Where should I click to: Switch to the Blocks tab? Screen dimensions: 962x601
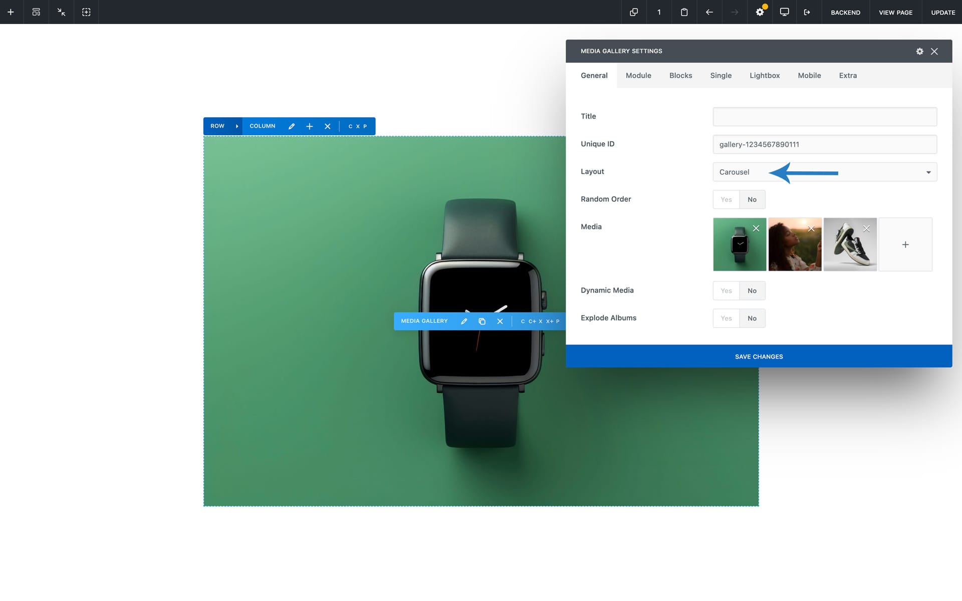tap(680, 76)
